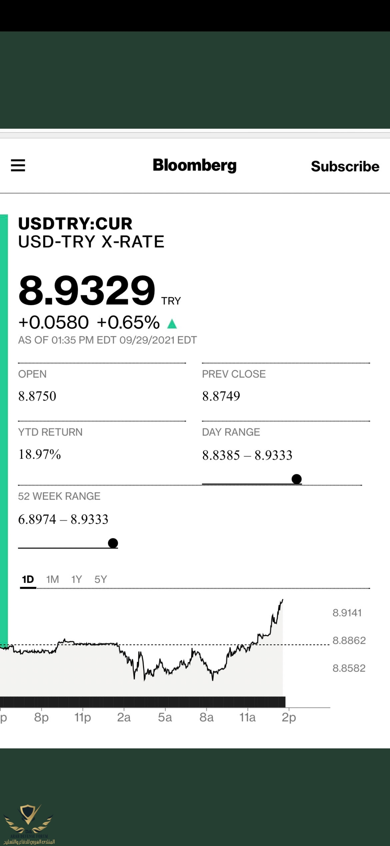This screenshot has height=846, width=390.
Task: Click the 8.9329 price value
Action: click(x=87, y=290)
